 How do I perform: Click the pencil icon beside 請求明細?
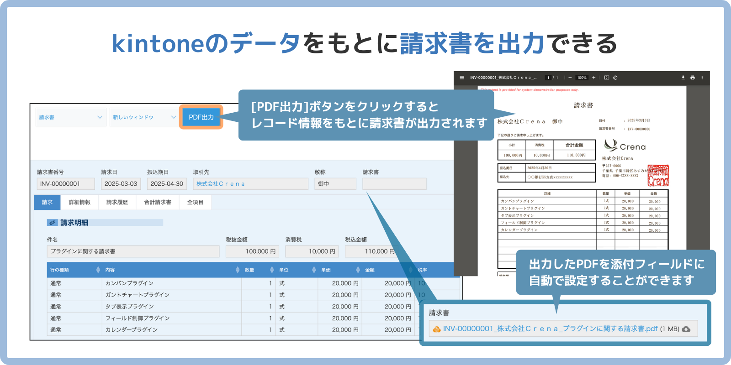tap(53, 223)
